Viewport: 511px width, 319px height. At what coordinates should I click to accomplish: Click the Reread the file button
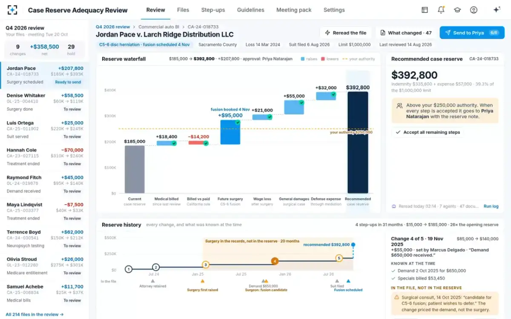[x=346, y=33]
